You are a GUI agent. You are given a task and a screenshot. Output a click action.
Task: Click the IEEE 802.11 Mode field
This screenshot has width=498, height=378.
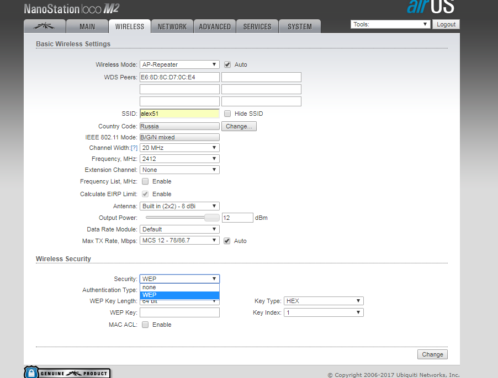coord(179,138)
